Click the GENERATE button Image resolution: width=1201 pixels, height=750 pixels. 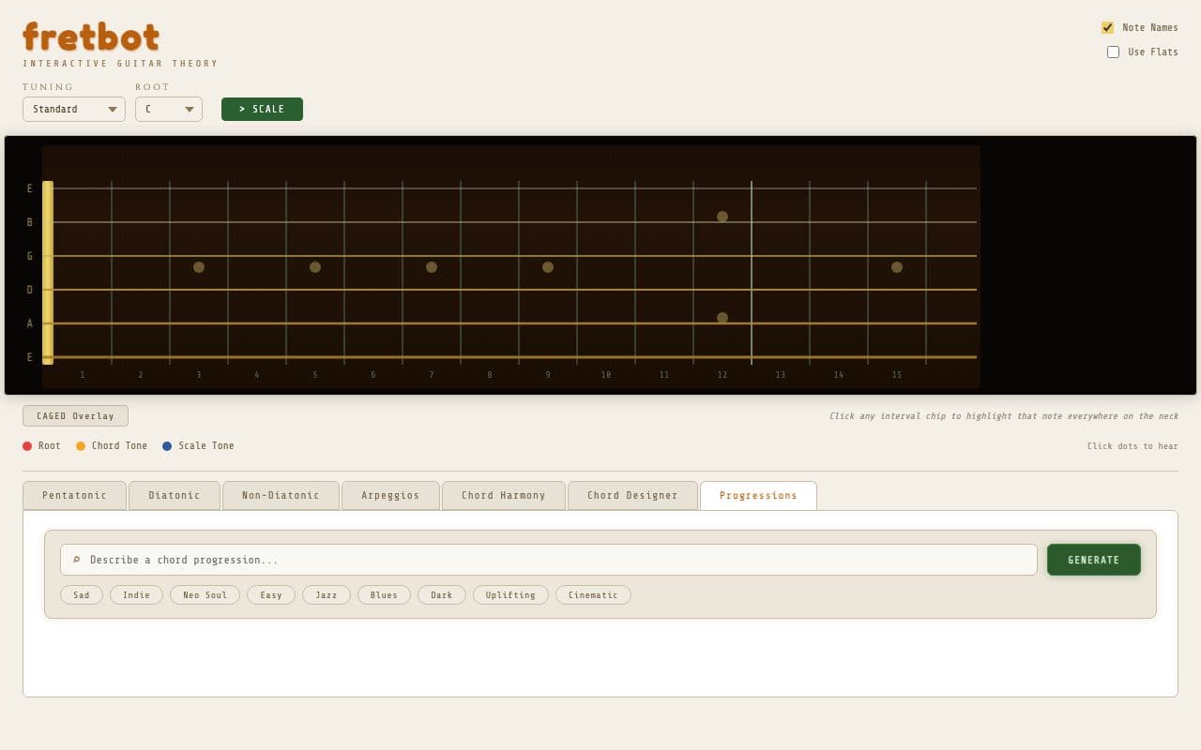click(1093, 559)
